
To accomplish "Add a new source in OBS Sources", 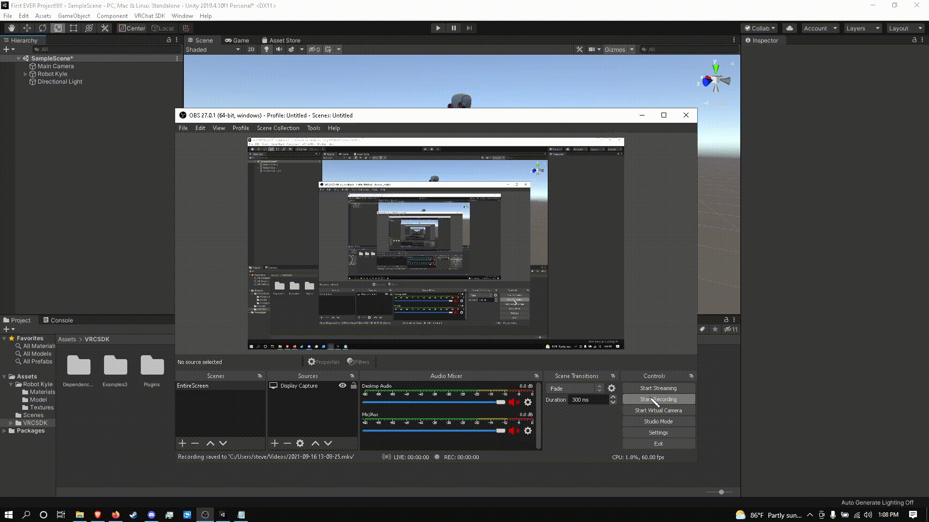I will tap(275, 443).
